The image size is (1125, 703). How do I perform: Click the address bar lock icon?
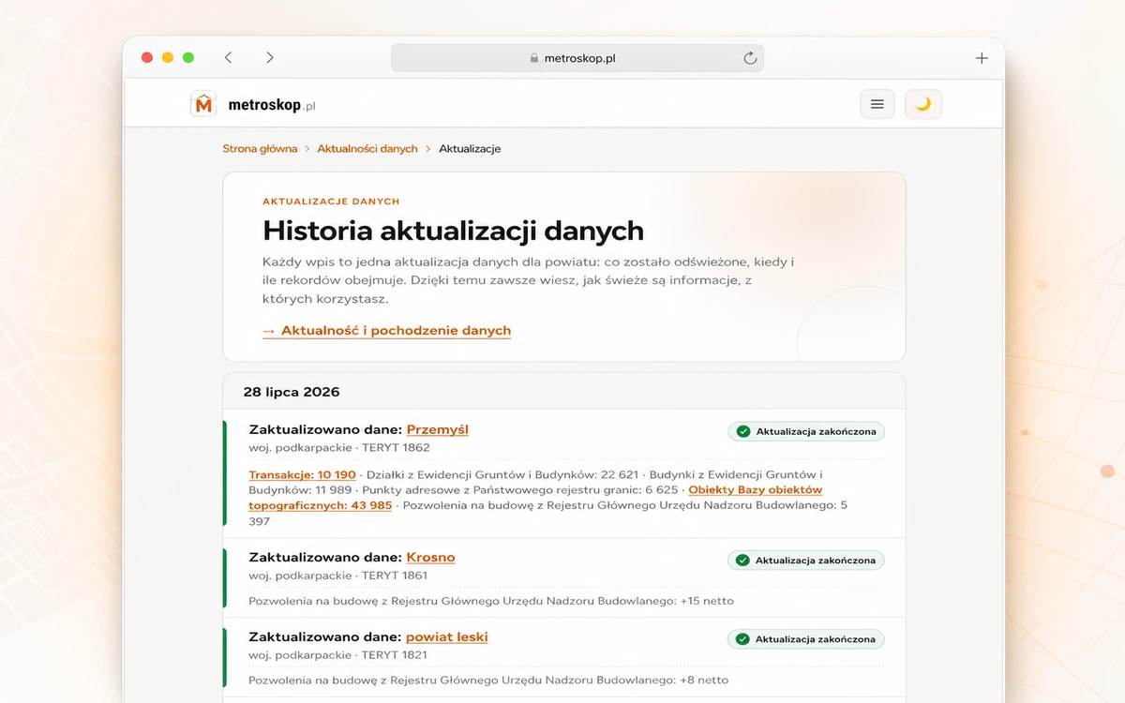(534, 58)
